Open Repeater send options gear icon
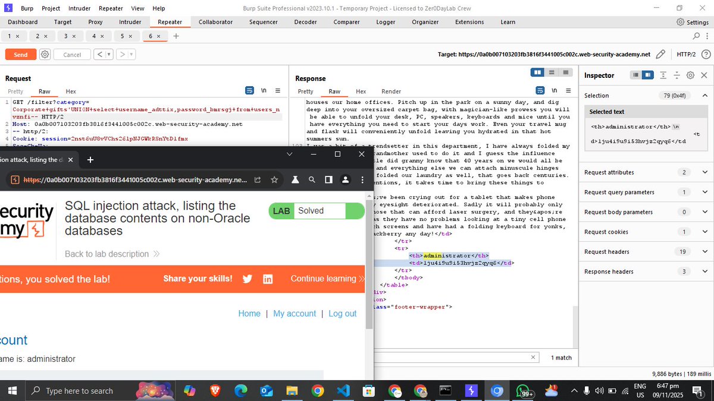Screen dimensions: 714x401 pos(45,54)
